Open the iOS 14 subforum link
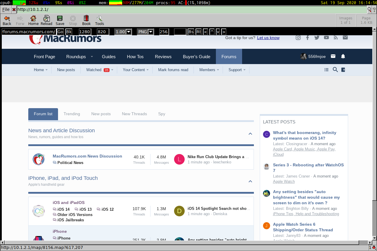The image size is (377, 251). pos(64,209)
